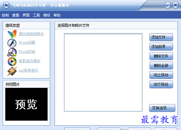
Task: Open the 查看 menu
Action: click(15, 15)
